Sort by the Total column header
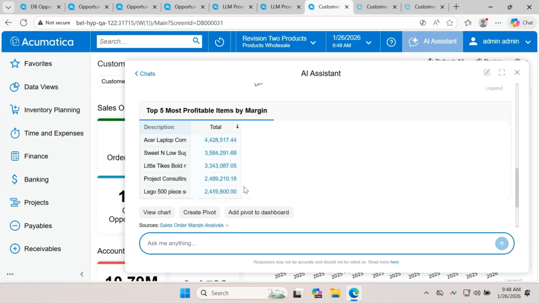The image size is (539, 303). coord(216,127)
